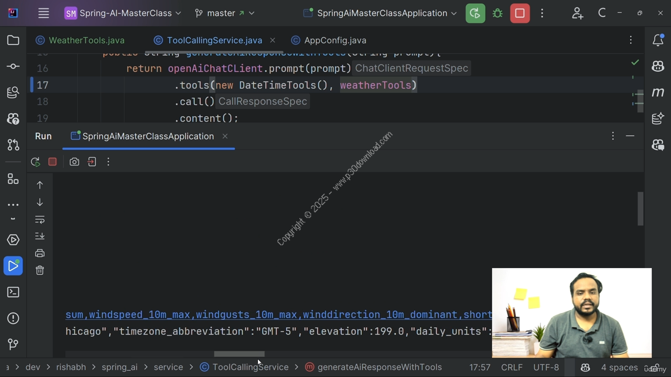Image resolution: width=671 pixels, height=377 pixels.
Task: Click the CRLF line separator in status bar
Action: click(x=511, y=367)
